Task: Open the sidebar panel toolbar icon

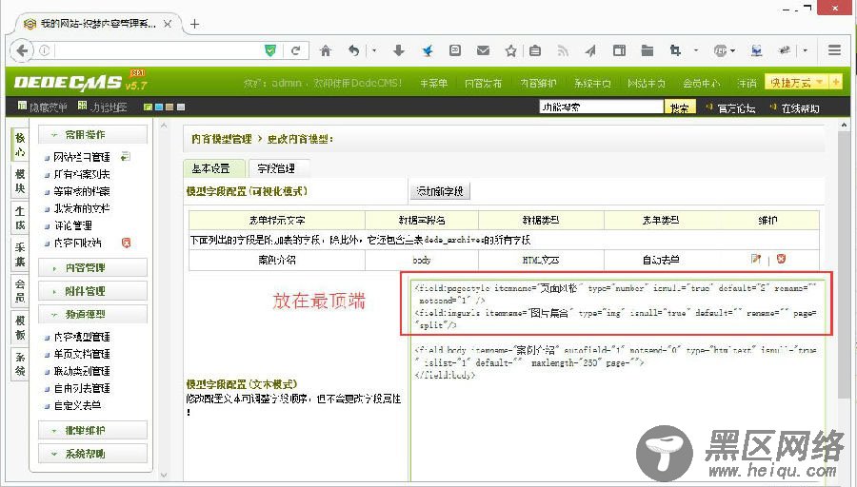Action: [619, 50]
